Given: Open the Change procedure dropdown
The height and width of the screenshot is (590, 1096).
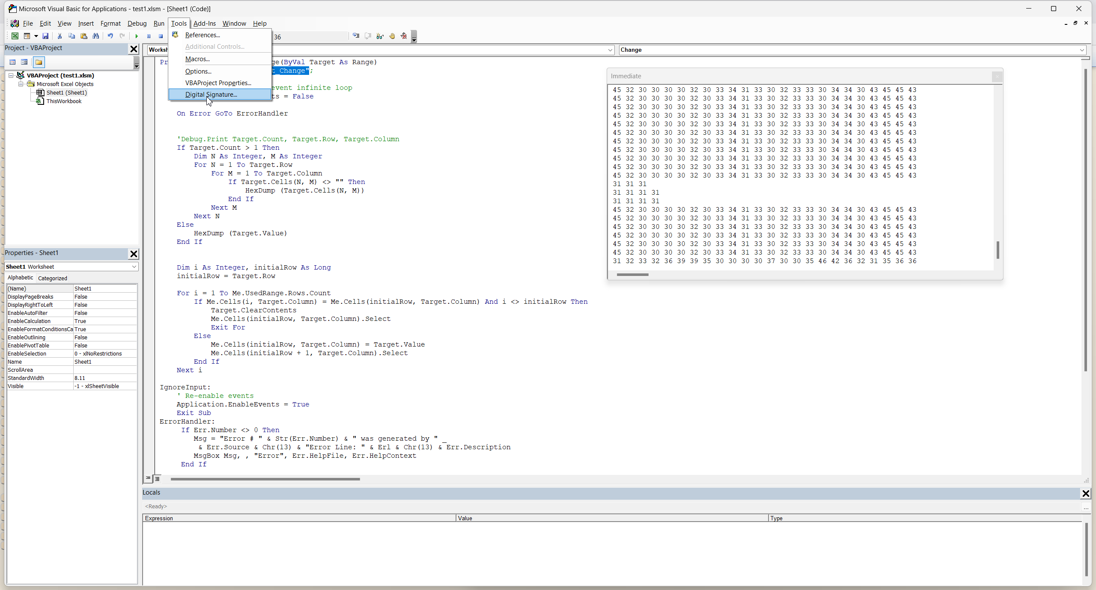Looking at the screenshot, I should click(1082, 50).
